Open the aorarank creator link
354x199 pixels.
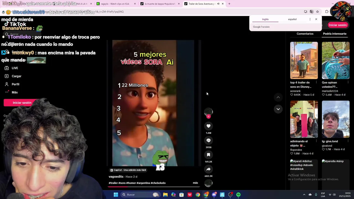pos(295,91)
